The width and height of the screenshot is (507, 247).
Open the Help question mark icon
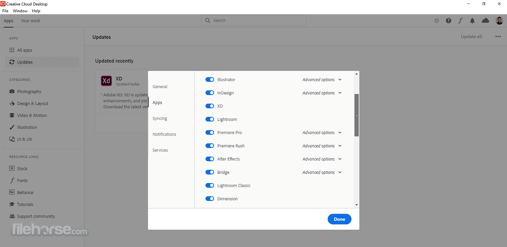(x=449, y=20)
